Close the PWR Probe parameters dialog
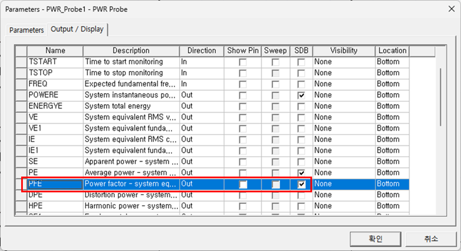The width and height of the screenshot is (461, 251). click(450, 9)
